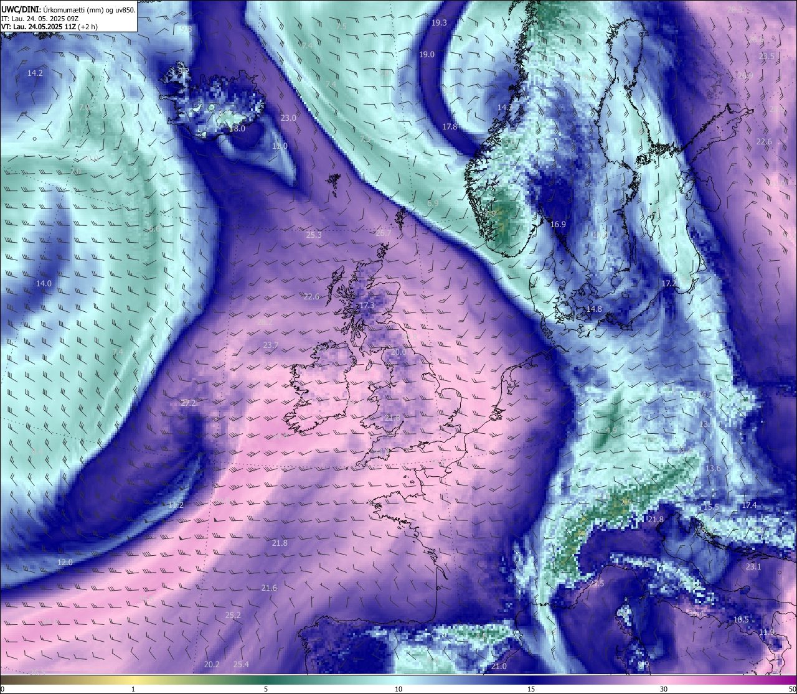Click the colorbar scale label '30'

click(664, 689)
